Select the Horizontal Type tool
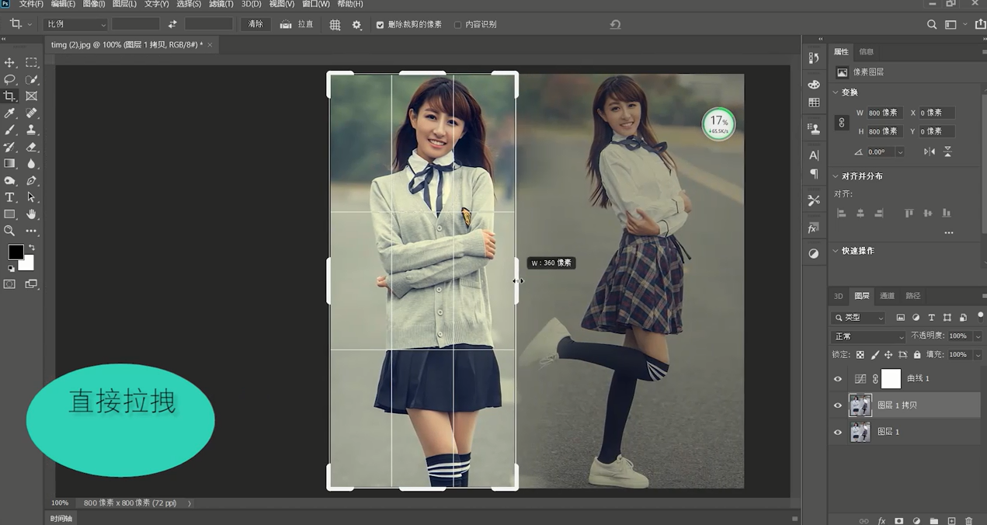 9,197
